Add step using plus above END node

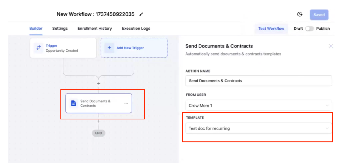[99, 121]
